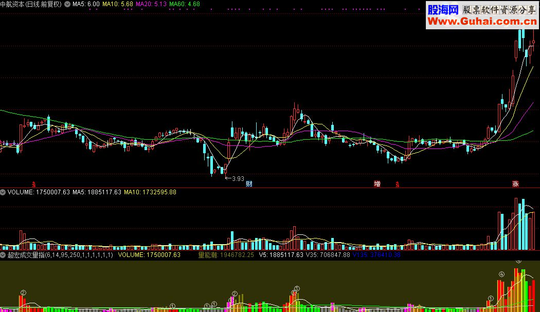Click the 财 finance marker icon
This screenshot has width=540, height=312.
[249, 184]
